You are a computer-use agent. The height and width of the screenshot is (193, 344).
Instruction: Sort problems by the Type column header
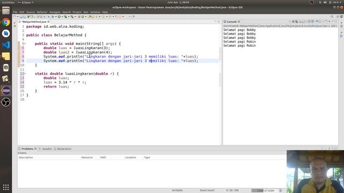click(147, 158)
